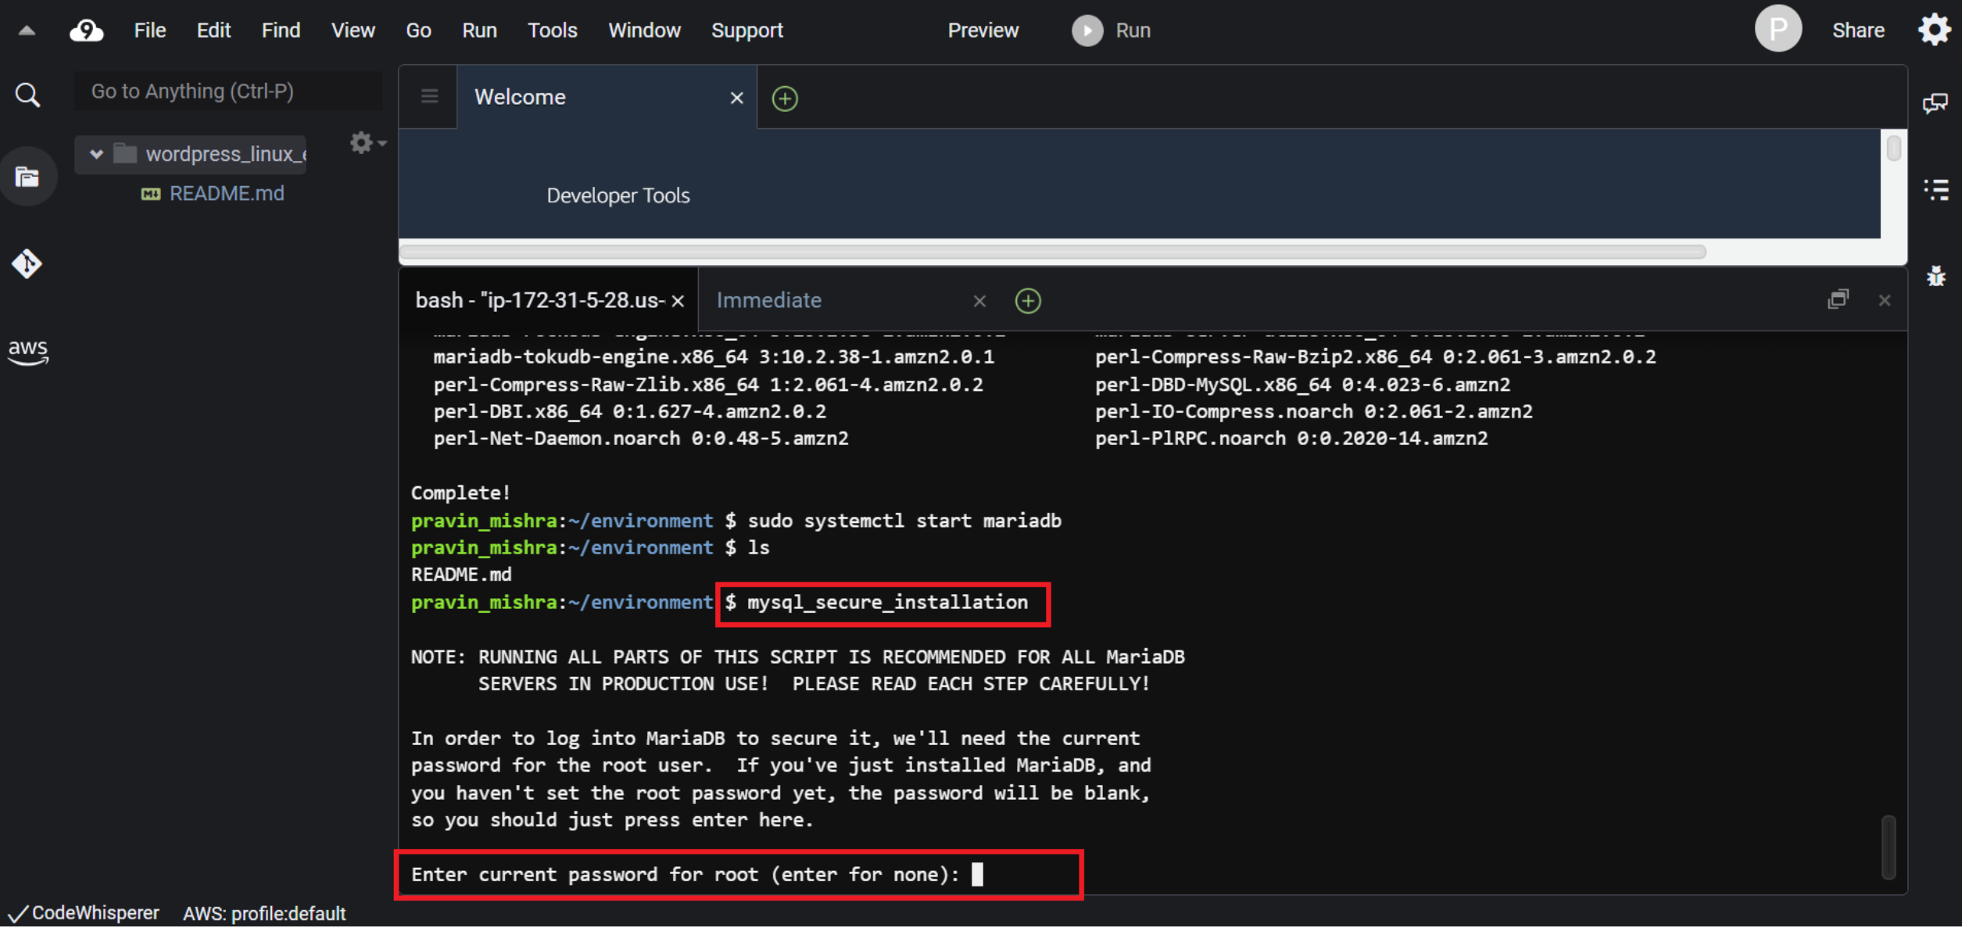This screenshot has height=928, width=1962.
Task: Open preferences gear icon
Action: [1935, 30]
